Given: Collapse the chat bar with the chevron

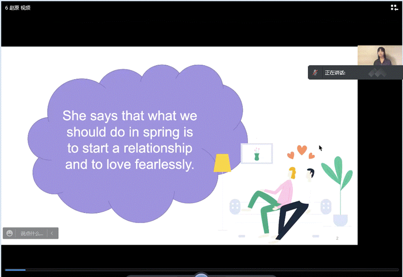Looking at the screenshot, I should pyautogui.click(x=52, y=233).
